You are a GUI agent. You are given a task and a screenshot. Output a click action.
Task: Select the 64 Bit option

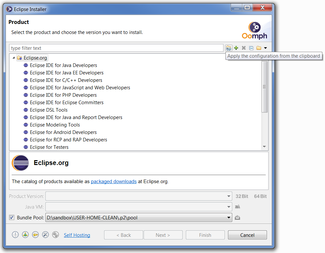click(x=260, y=196)
